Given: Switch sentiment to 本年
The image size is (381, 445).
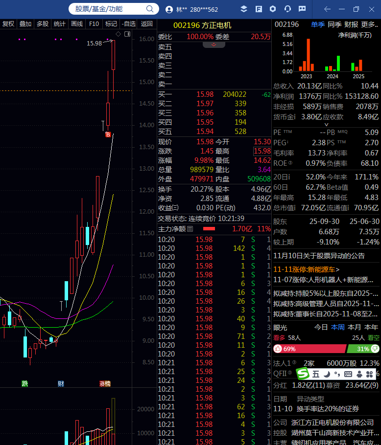Looking at the screenshot, I should [x=371, y=327].
